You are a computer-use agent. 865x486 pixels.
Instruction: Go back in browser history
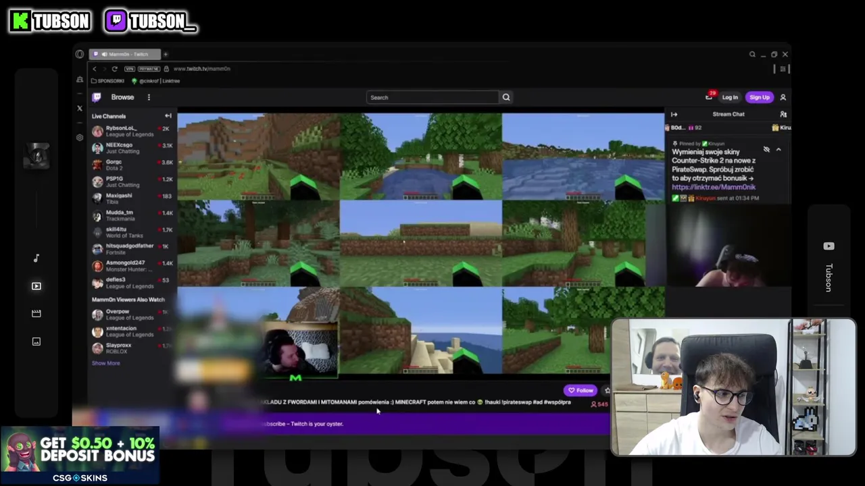click(x=95, y=69)
